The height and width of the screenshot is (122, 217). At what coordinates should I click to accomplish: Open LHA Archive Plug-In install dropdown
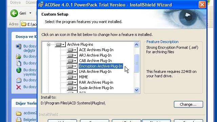pyautogui.click(x=72, y=72)
